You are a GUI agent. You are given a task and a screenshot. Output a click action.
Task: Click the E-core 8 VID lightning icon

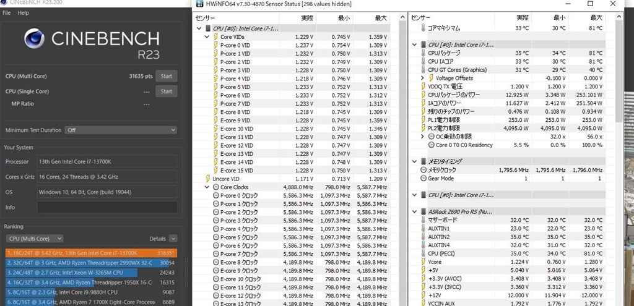click(x=216, y=113)
